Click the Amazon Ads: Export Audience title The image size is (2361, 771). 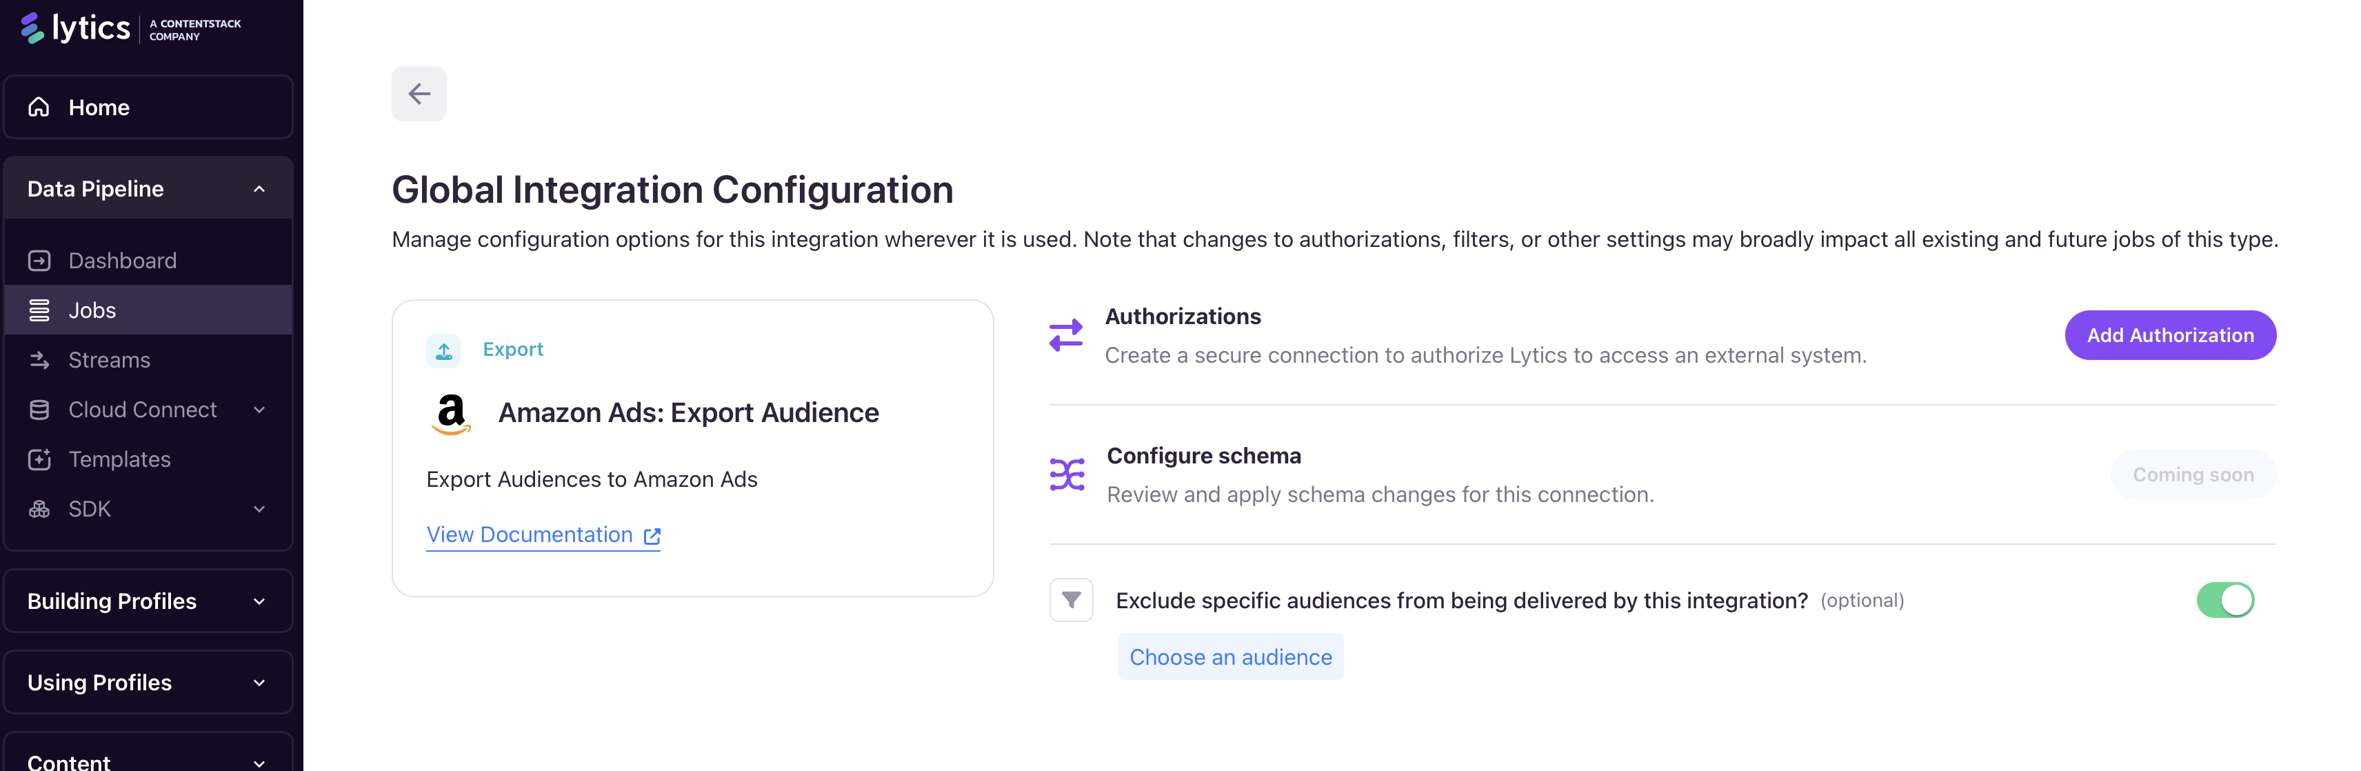pos(688,414)
